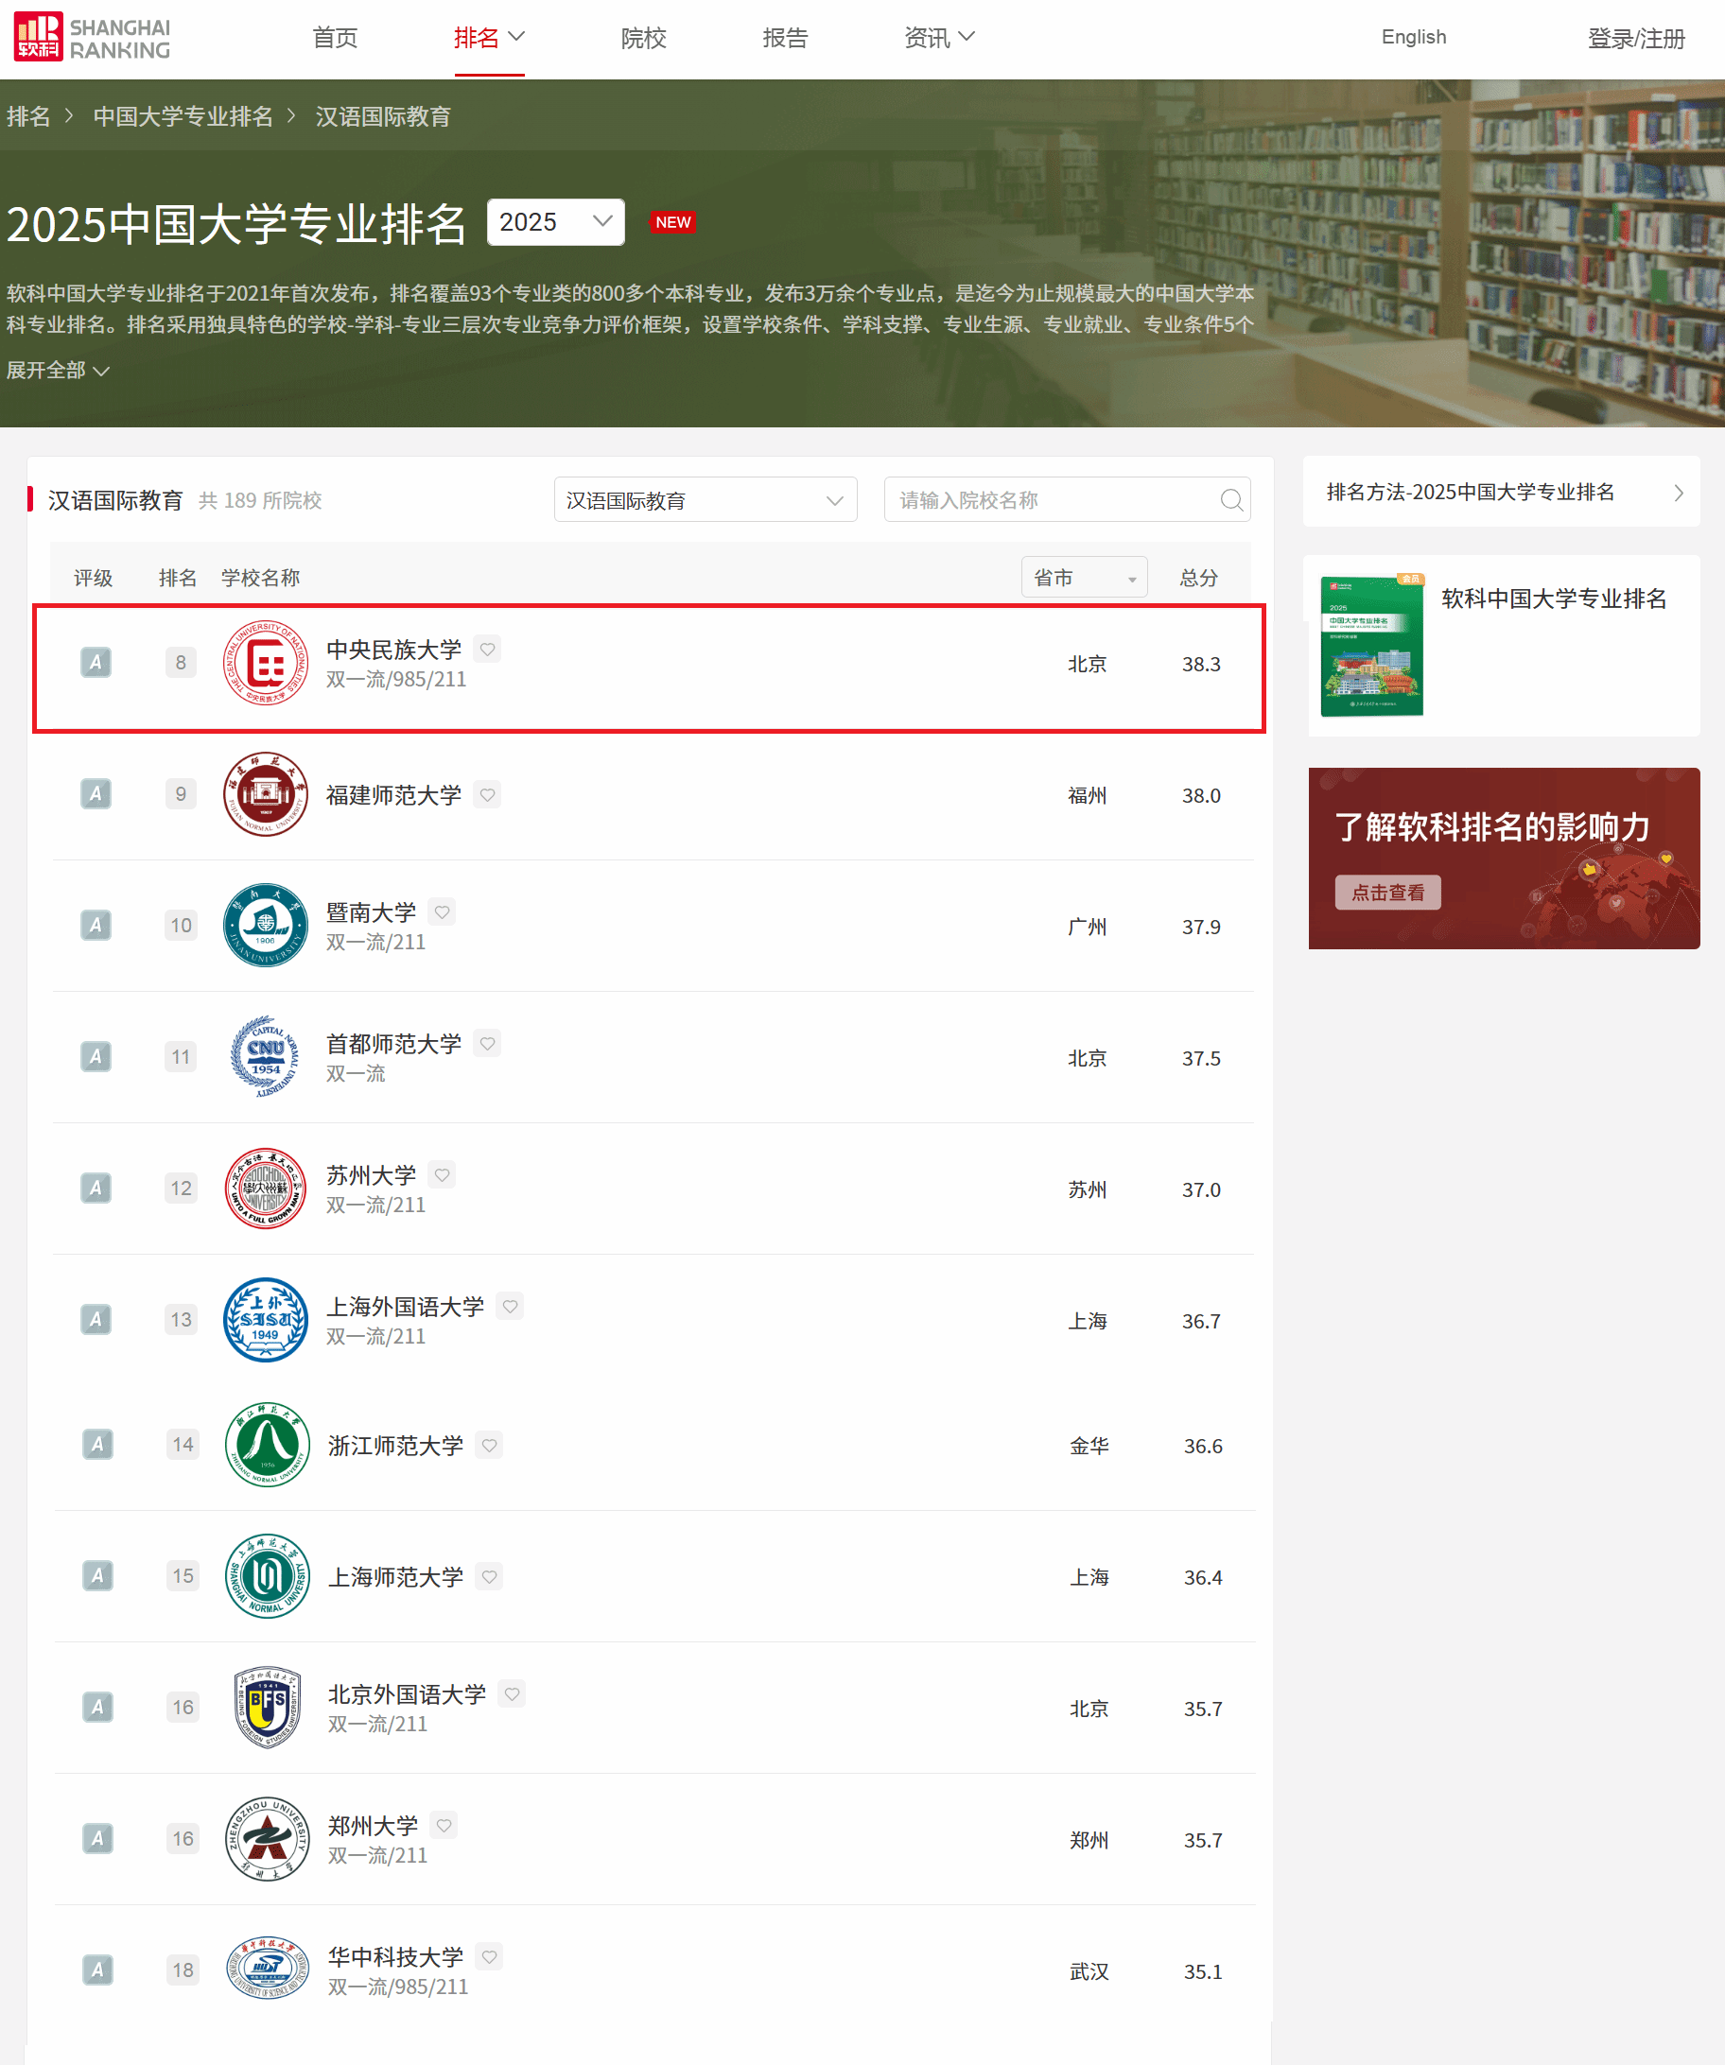The image size is (1725, 2065).
Task: Click the 郑州大学 university emblem
Action: click(x=267, y=1839)
